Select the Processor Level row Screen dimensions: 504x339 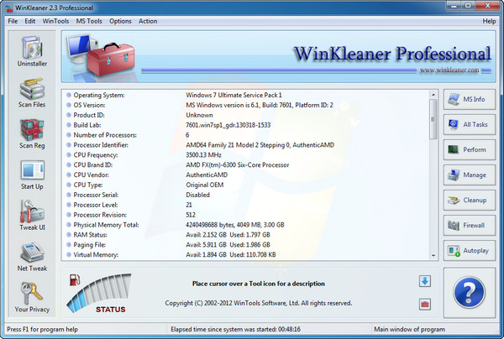coord(246,205)
